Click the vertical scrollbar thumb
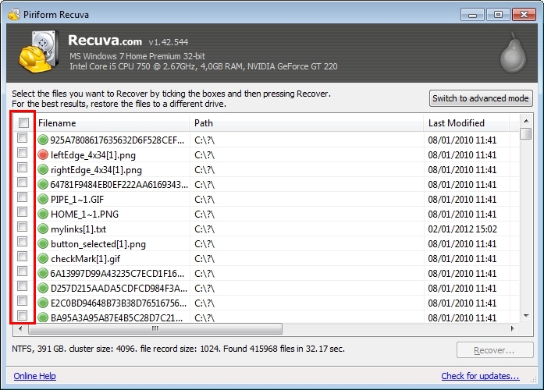The height and width of the screenshot is (390, 544). coord(527,133)
